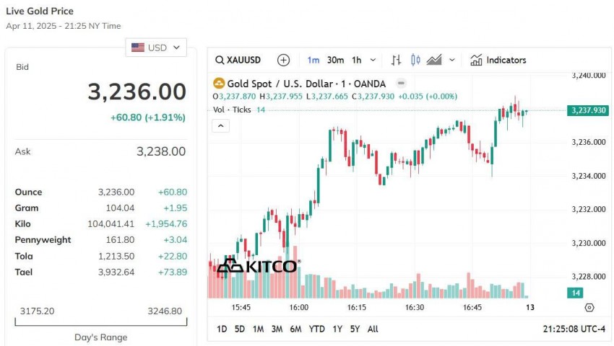614x346 pixels.
Task: Switch to the 30m interval
Action: (x=335, y=60)
